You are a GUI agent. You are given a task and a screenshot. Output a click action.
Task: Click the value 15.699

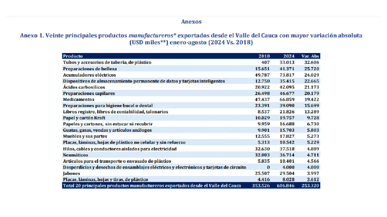312,106
